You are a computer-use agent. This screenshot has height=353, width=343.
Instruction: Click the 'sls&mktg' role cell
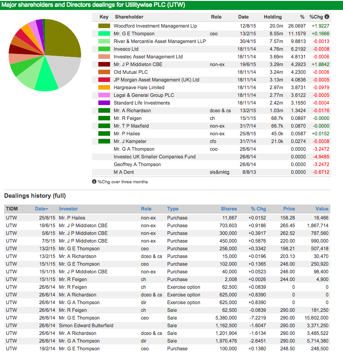[x=219, y=172]
